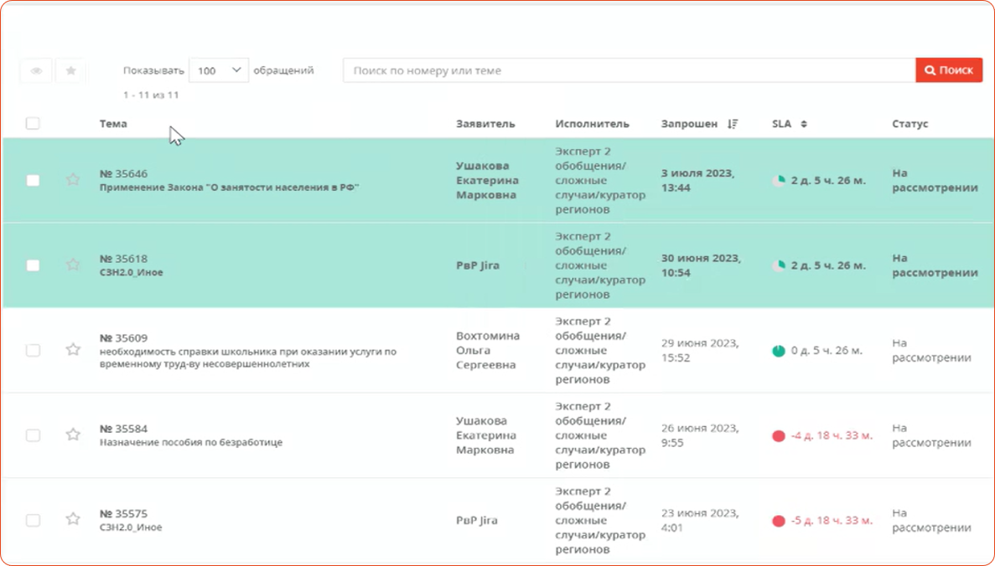Add request № 35575 to favorites
This screenshot has height=566, width=995.
(73, 520)
